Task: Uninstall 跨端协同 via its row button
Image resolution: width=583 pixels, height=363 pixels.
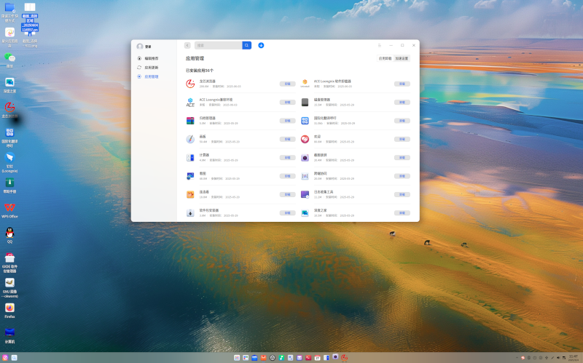Action: pos(402,176)
